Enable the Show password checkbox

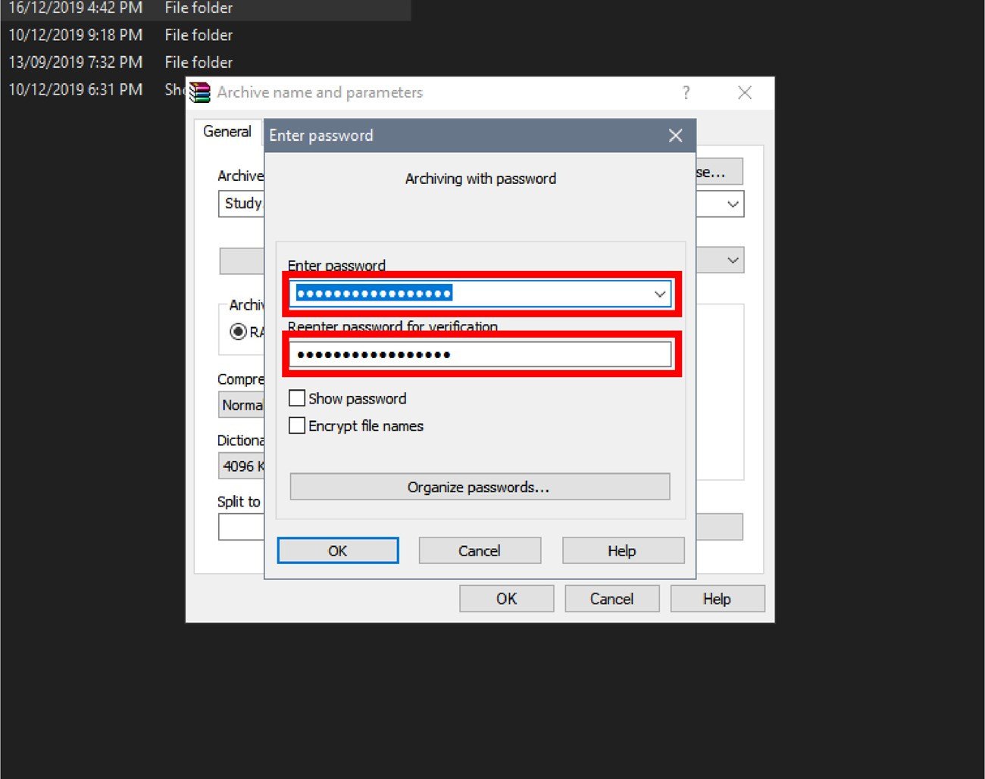tap(296, 397)
